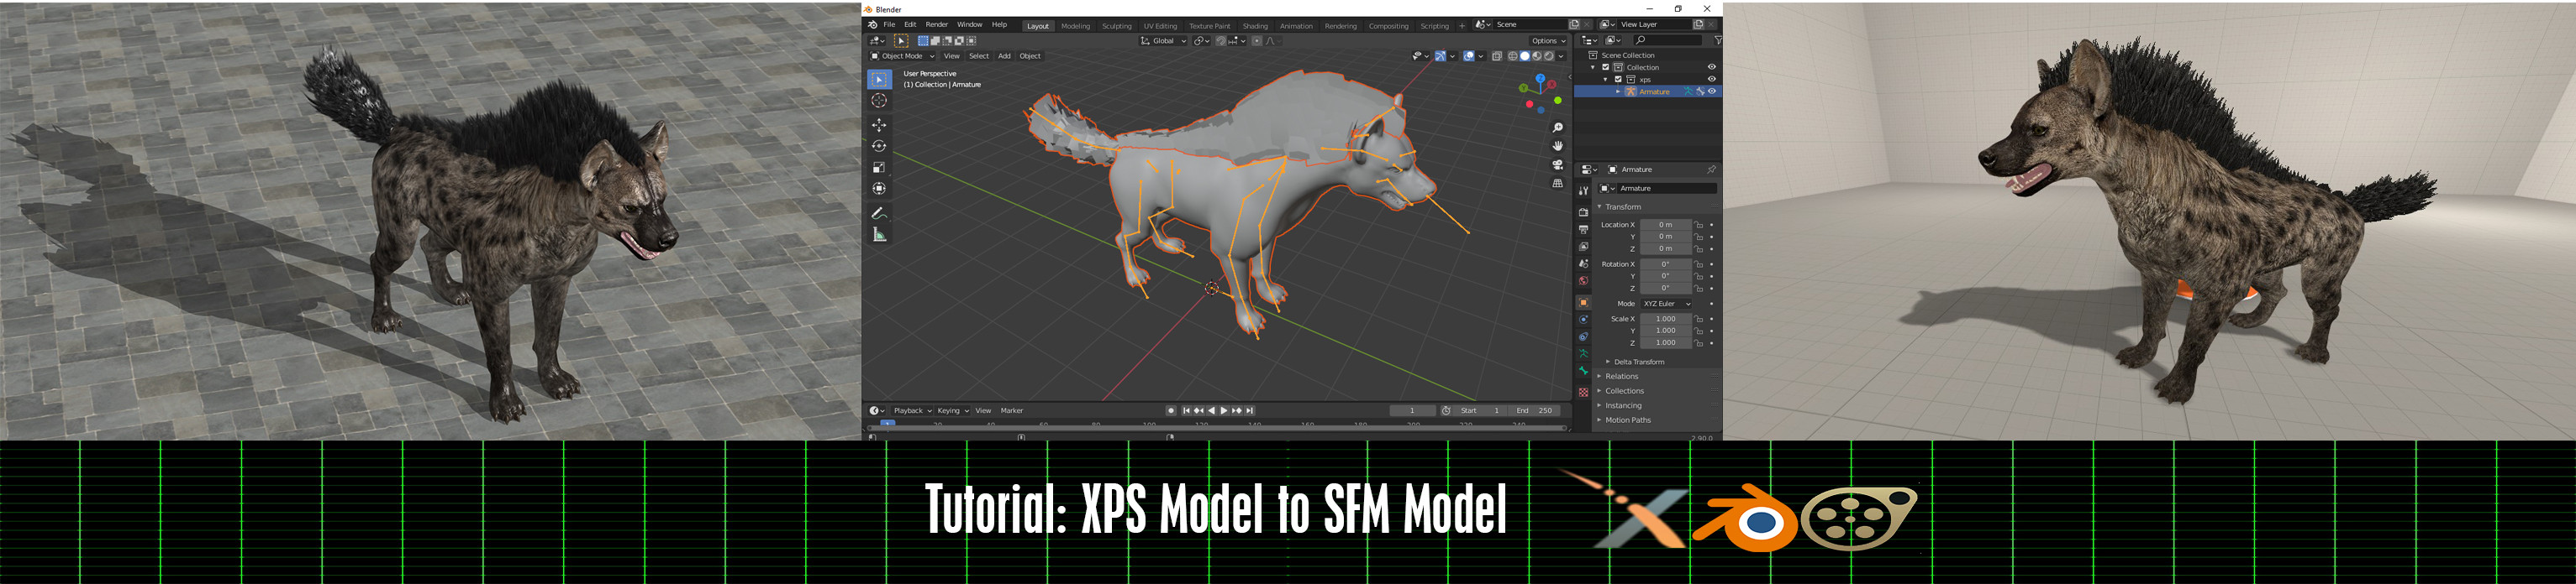Screen dimensions: 2576x584
Task: Open Object properties tab
Action: (1583, 302)
